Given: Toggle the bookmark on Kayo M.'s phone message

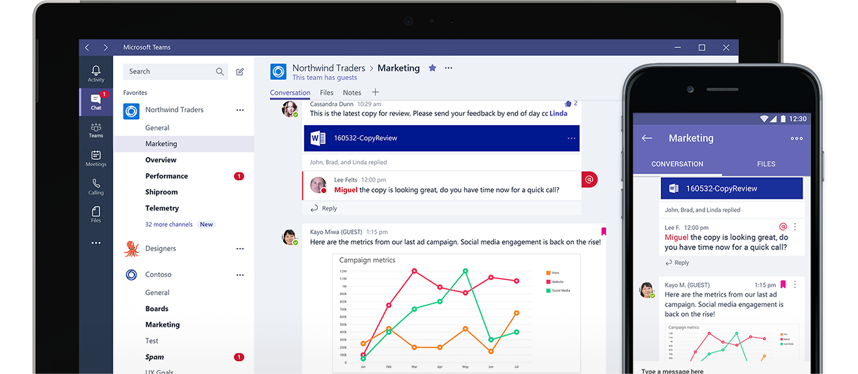Looking at the screenshot, I should coord(783,284).
